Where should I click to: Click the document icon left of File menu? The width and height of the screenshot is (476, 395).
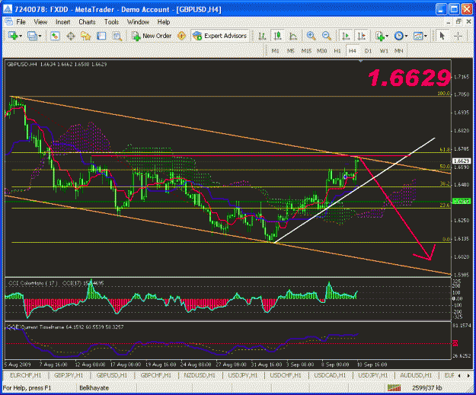pyautogui.click(x=8, y=21)
